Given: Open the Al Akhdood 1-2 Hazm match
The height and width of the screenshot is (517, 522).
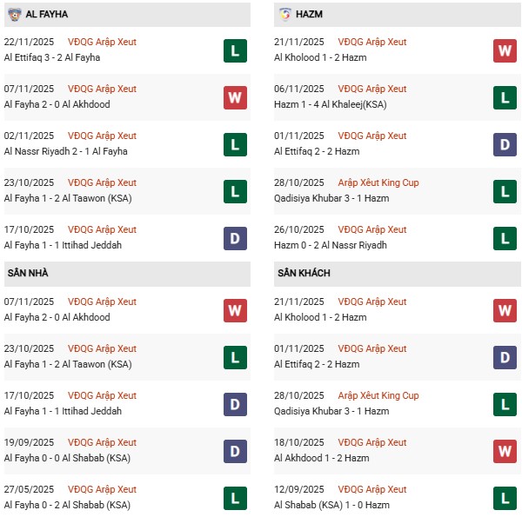Looking at the screenshot, I should 321,458.
